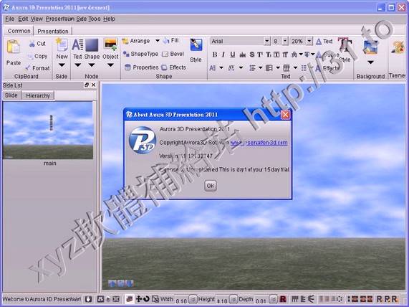The image size is (409, 307).
Task: Switch to the Hierarchy tab
Action: (38, 95)
